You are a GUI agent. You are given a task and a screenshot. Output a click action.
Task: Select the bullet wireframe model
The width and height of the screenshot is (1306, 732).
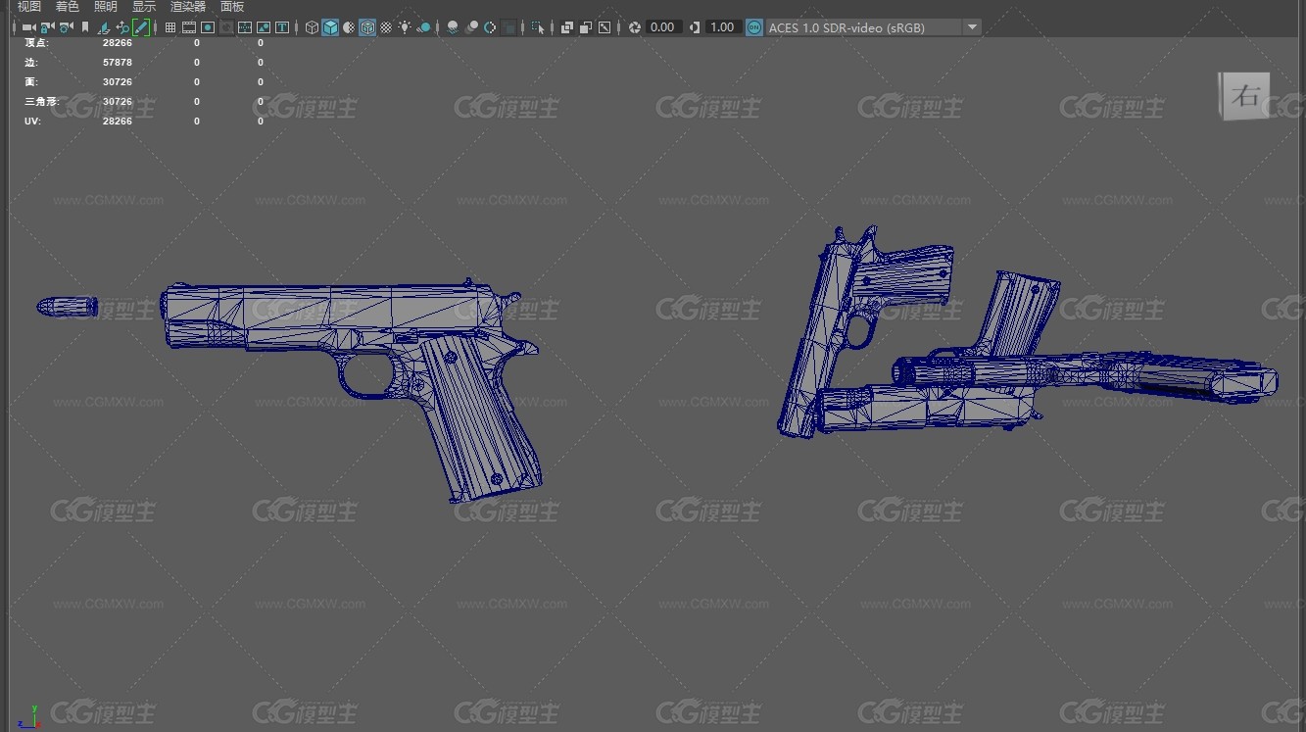point(67,307)
